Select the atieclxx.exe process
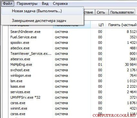 (x=20, y=48)
